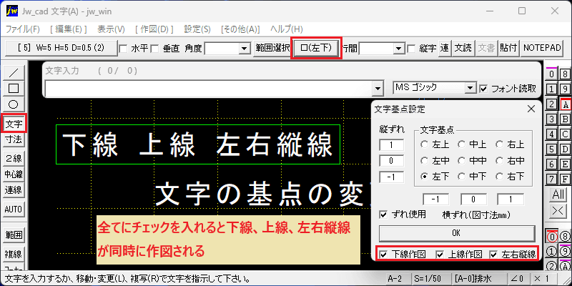Open the 設定(S) menu
The image size is (572, 286).
coord(197,29)
